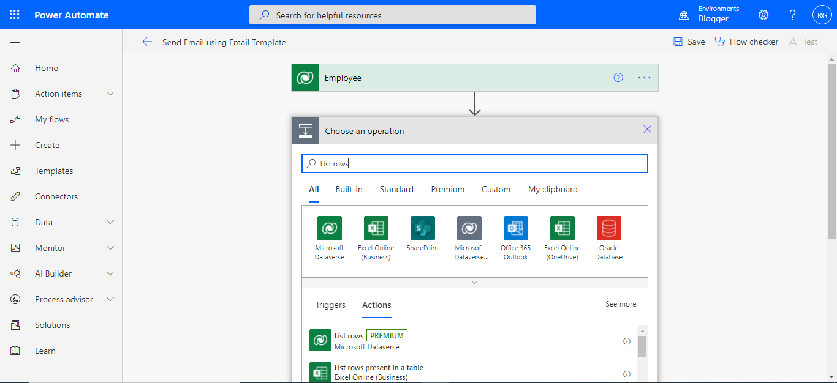The width and height of the screenshot is (837, 383).
Task: Show info for List rows present in a table
Action: coord(627,374)
